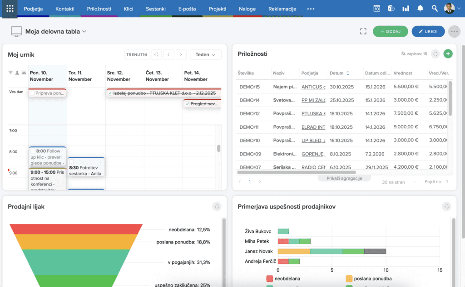Check the Priprava ponudbe task checkbox
Screen dimensions: 465x287
pos(32,93)
